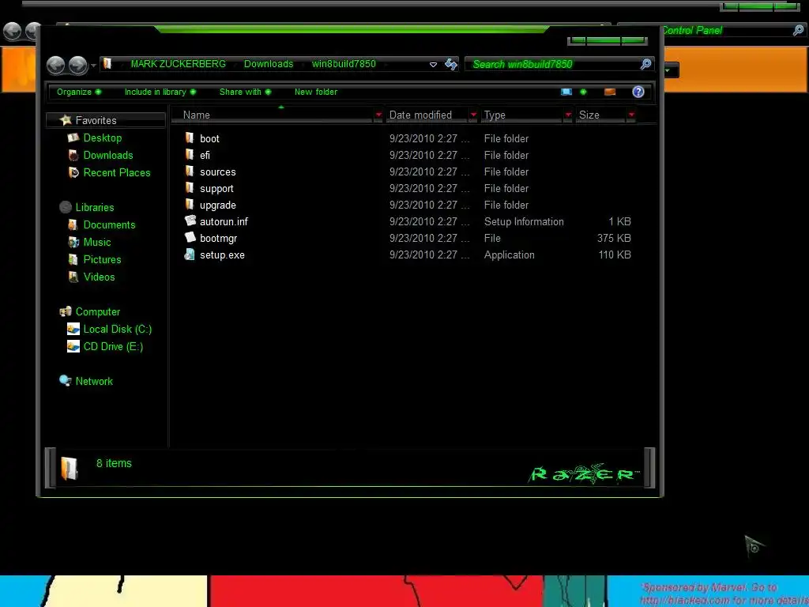Go back using the Explorer back arrow
This screenshot has height=607, width=809.
(x=56, y=65)
